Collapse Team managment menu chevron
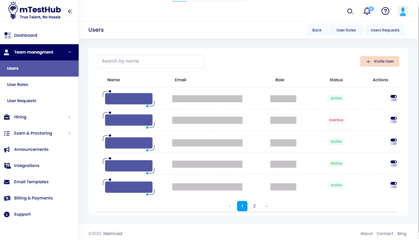The width and height of the screenshot is (419, 240). (x=70, y=52)
